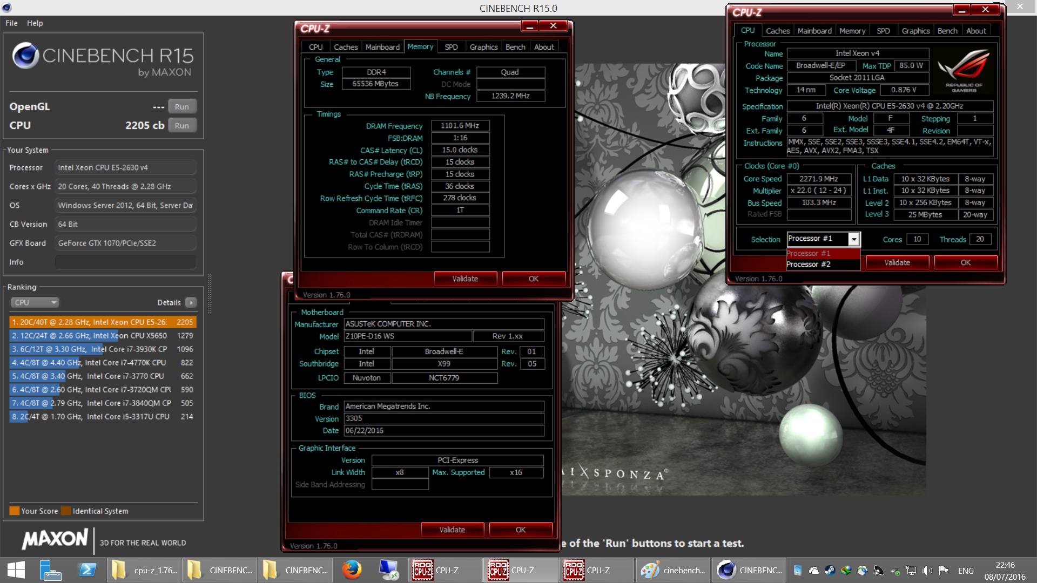Open the Windows Start menu
This screenshot has height=583, width=1037.
point(16,570)
